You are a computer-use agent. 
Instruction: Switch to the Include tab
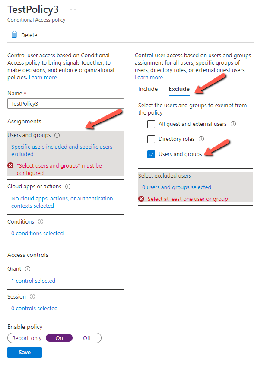[148, 89]
